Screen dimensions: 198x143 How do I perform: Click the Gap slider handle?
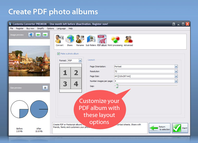[x=117, y=86]
